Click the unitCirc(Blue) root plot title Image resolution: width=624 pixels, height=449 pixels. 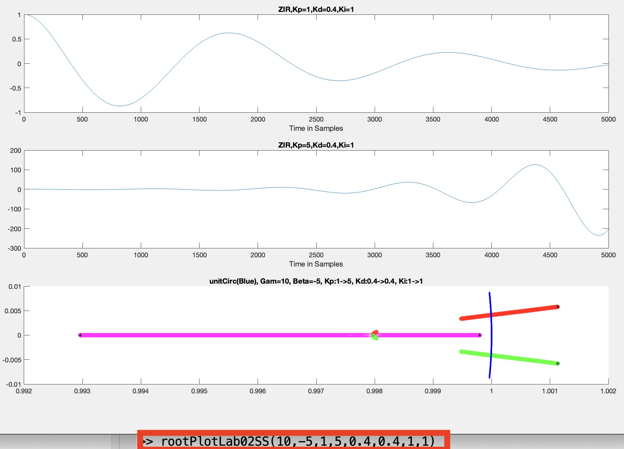(316, 281)
